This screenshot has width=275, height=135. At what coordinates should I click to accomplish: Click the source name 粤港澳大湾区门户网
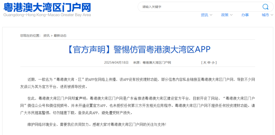(x=157, y=63)
